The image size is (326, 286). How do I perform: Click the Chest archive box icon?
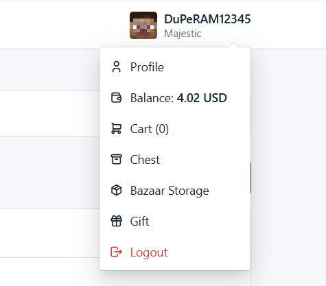(x=116, y=159)
